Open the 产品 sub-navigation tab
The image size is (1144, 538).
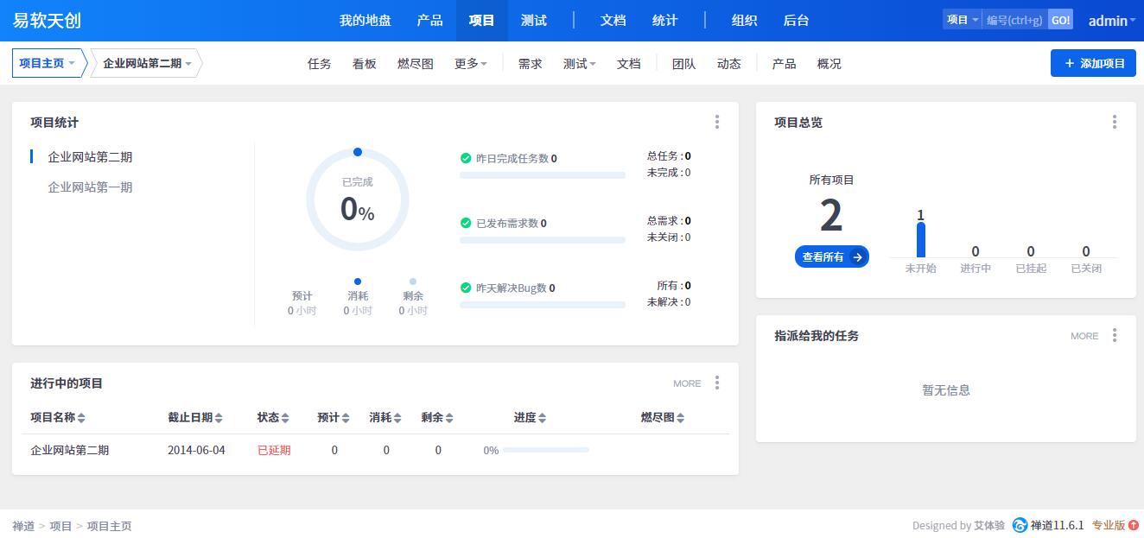(785, 63)
